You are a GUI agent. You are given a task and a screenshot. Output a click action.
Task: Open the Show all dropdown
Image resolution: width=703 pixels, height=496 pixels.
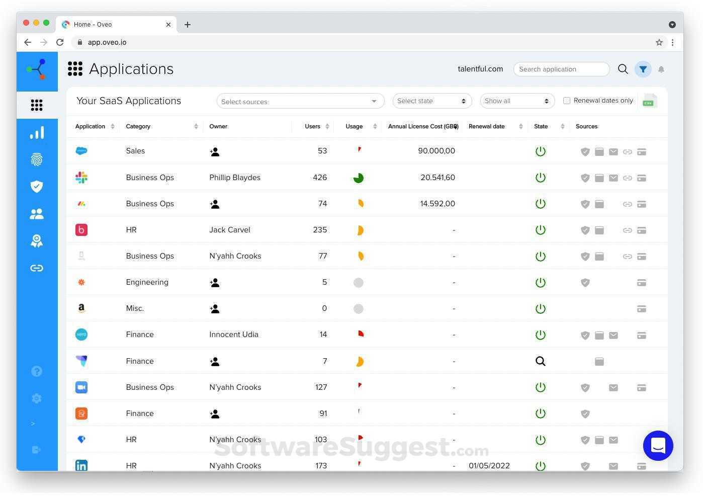coord(517,101)
